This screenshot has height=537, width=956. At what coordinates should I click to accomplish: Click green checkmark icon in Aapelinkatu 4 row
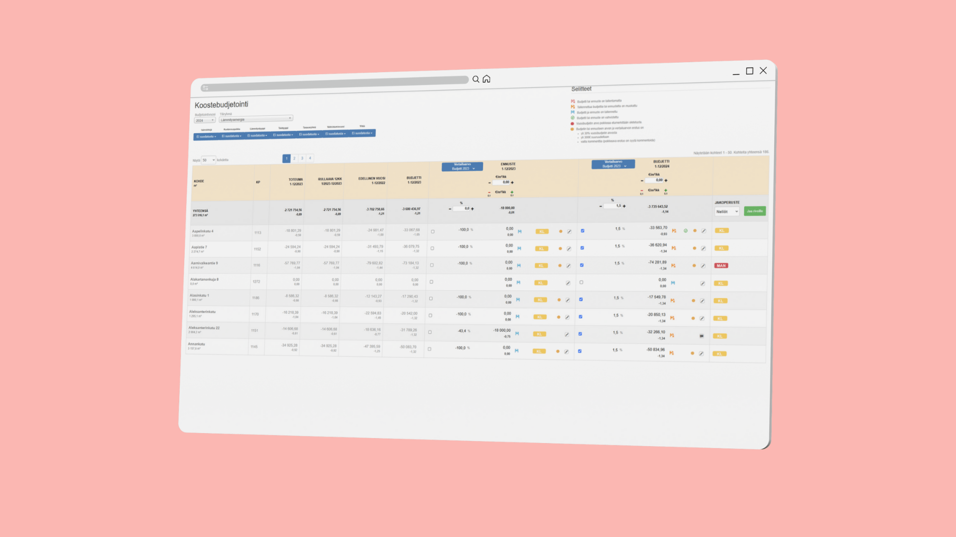(686, 231)
